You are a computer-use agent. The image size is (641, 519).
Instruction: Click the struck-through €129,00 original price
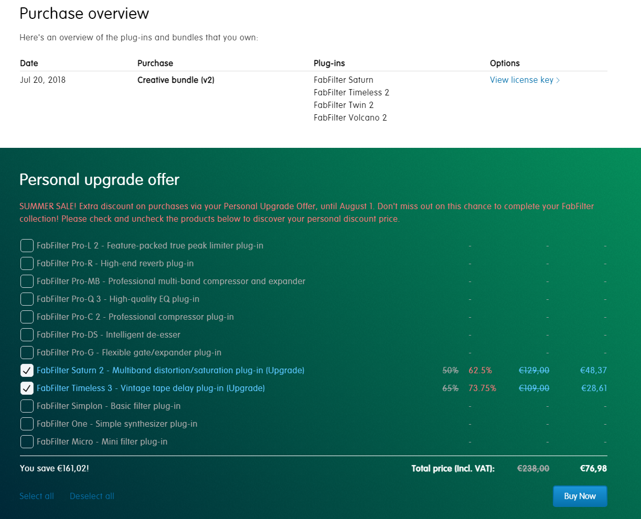pos(534,370)
